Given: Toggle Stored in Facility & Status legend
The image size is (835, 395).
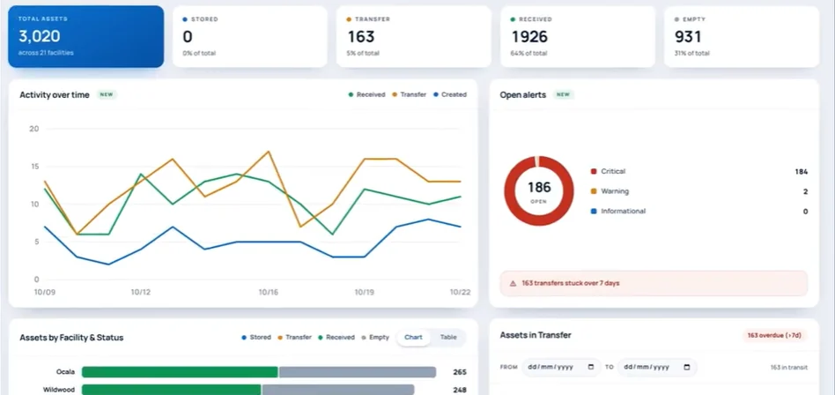Looking at the screenshot, I should click(x=256, y=338).
